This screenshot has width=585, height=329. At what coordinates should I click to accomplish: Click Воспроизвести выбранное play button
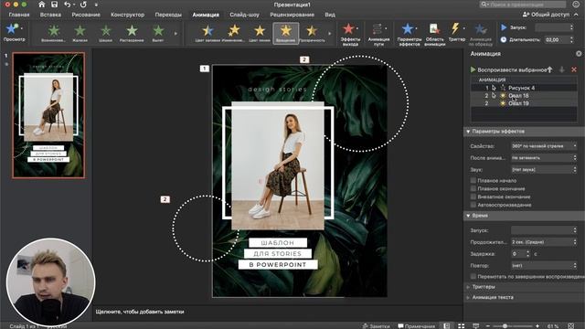coord(508,69)
